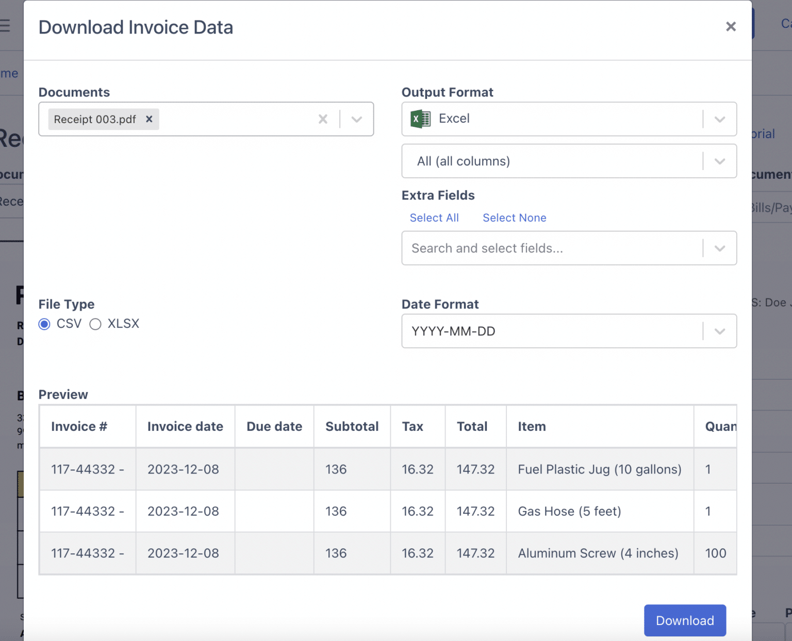Click the Invoice # column header
Viewport: 792px width, 641px height.
pyautogui.click(x=79, y=426)
